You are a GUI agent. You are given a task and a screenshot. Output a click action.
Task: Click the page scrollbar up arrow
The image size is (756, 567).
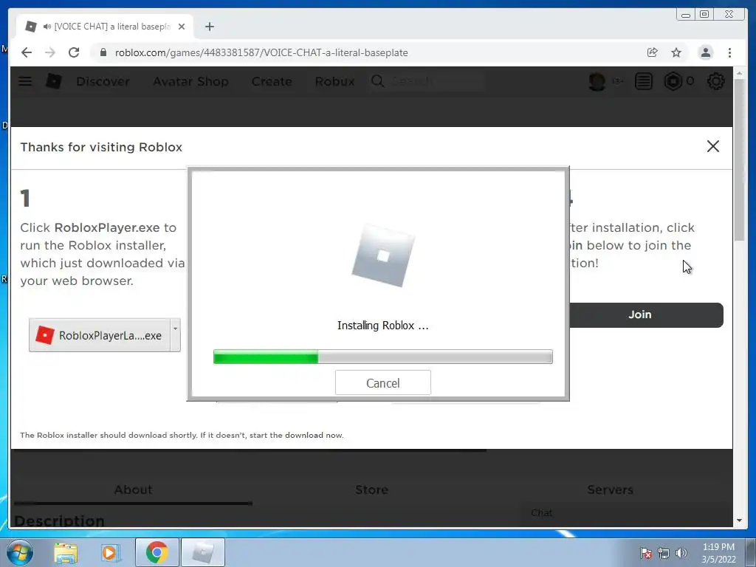pos(739,73)
